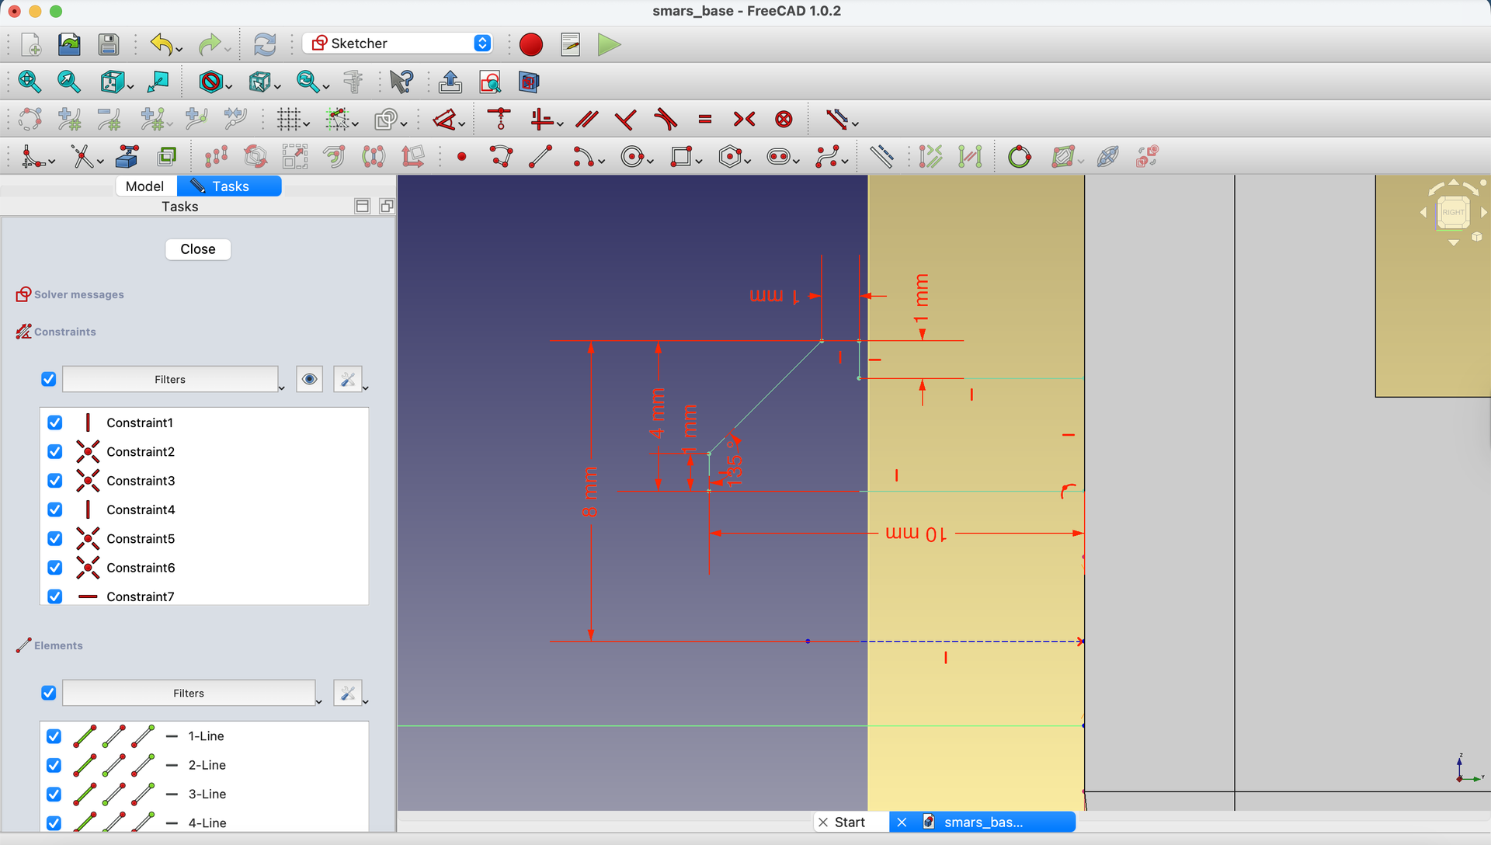Viewport: 1491px width, 845px height.
Task: Apply the equality constraint icon
Action: tap(705, 119)
